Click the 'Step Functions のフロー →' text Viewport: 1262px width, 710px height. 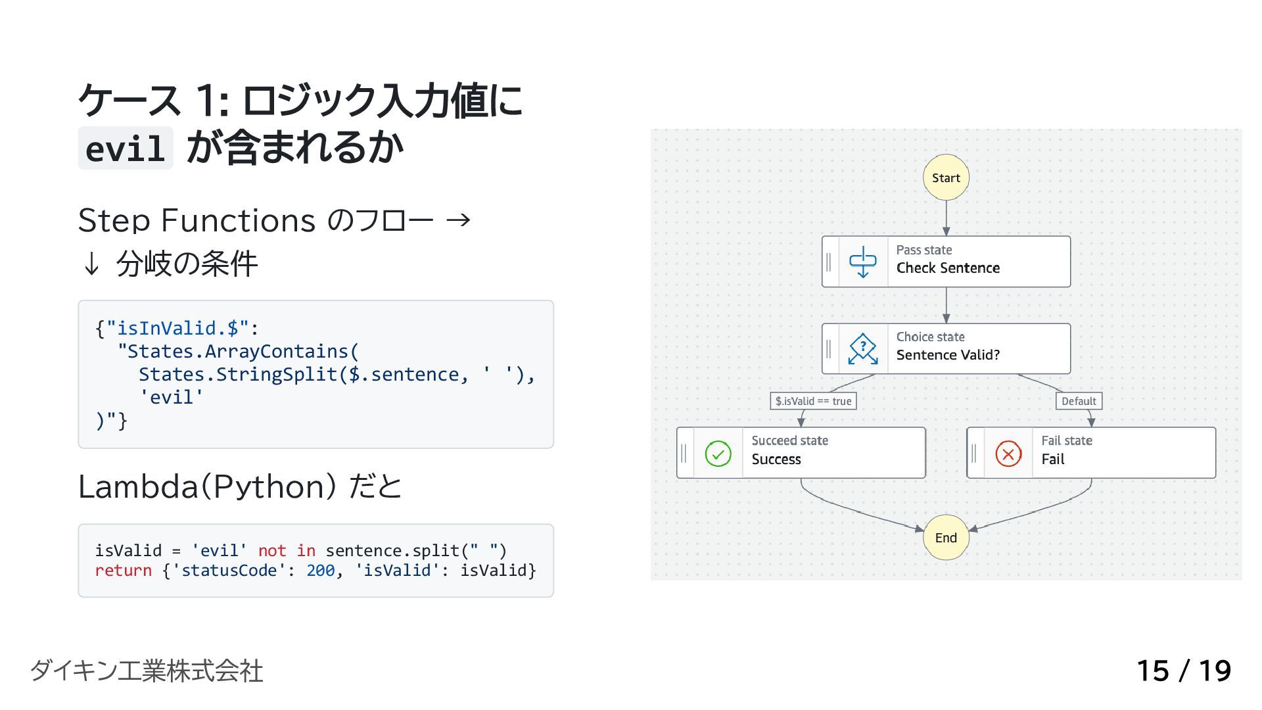275,220
